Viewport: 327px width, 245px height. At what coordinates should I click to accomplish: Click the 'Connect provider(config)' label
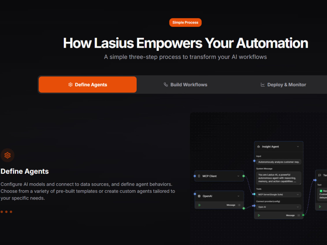point(268,201)
